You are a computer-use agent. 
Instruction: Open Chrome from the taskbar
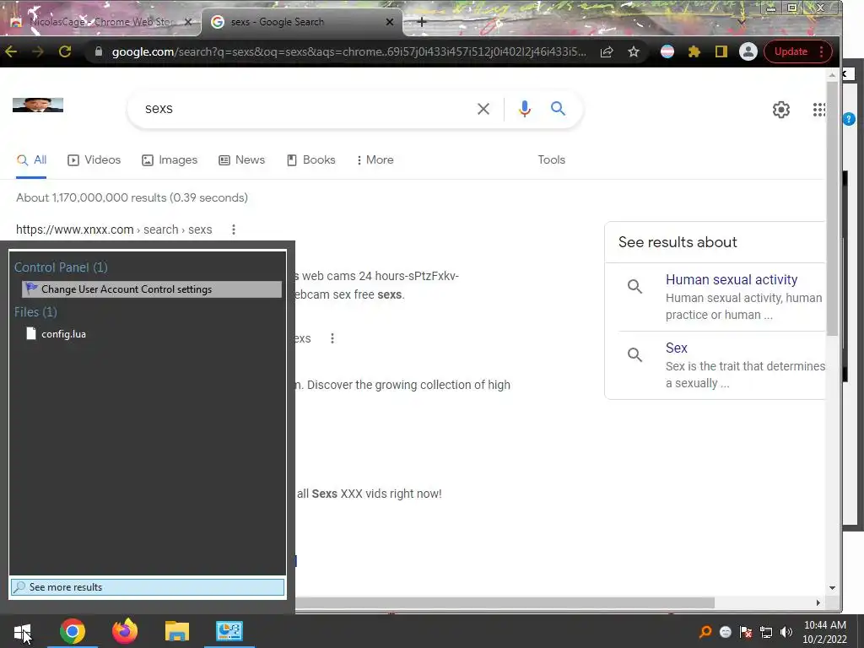(x=73, y=631)
